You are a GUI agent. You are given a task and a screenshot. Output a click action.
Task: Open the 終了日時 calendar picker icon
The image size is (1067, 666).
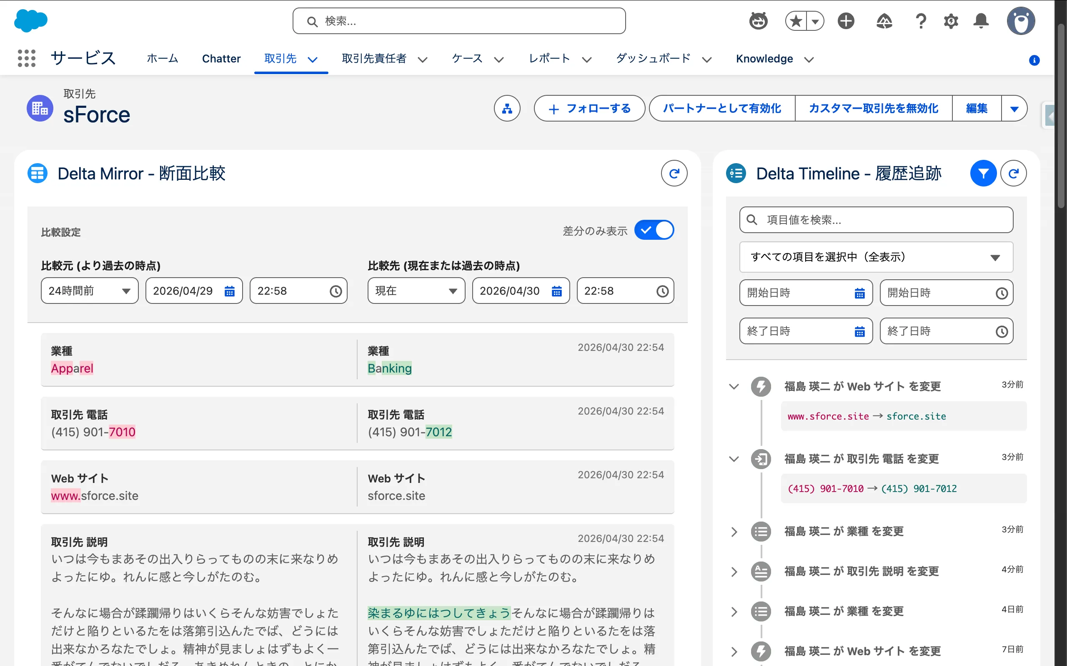point(859,332)
